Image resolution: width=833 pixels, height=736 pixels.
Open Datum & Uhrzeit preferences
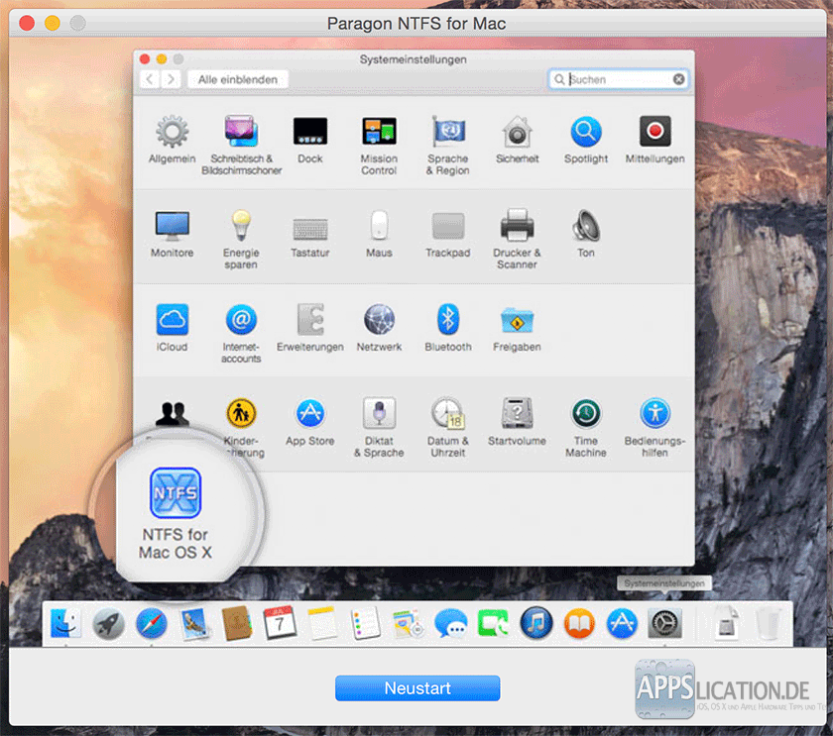(448, 427)
